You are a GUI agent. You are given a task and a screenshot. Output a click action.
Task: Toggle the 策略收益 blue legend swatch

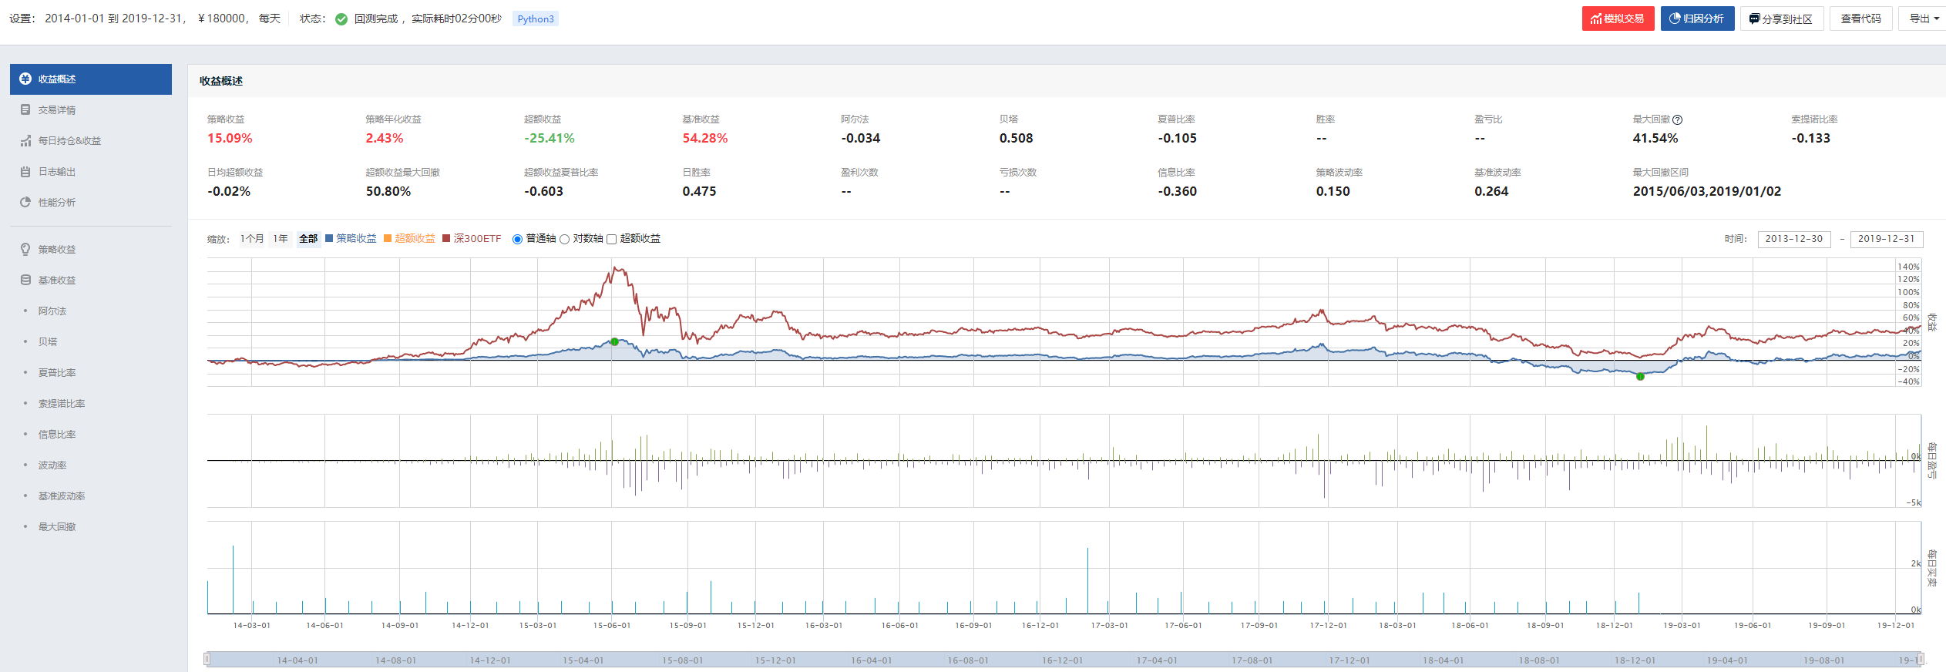pyautogui.click(x=329, y=238)
